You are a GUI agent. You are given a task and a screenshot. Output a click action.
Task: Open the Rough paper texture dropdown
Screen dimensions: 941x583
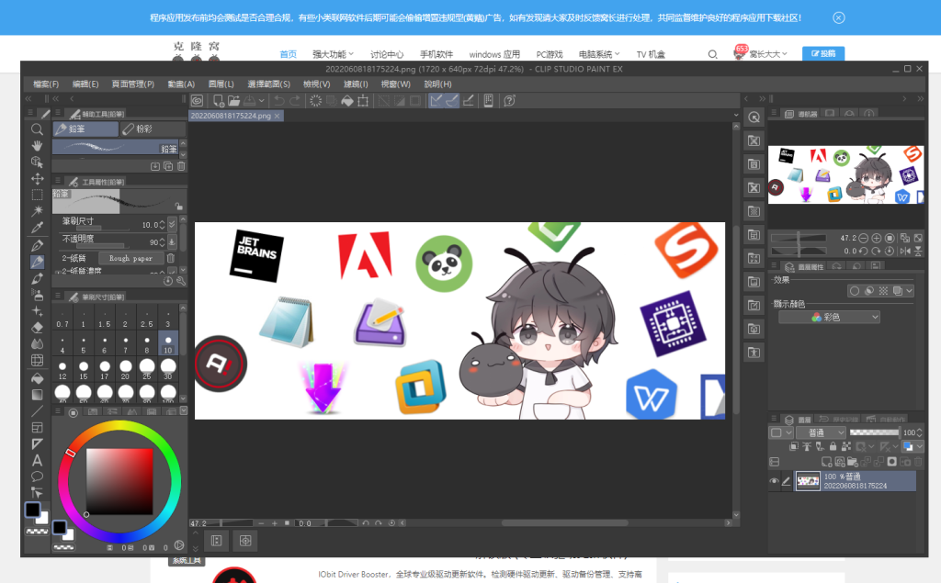point(130,259)
